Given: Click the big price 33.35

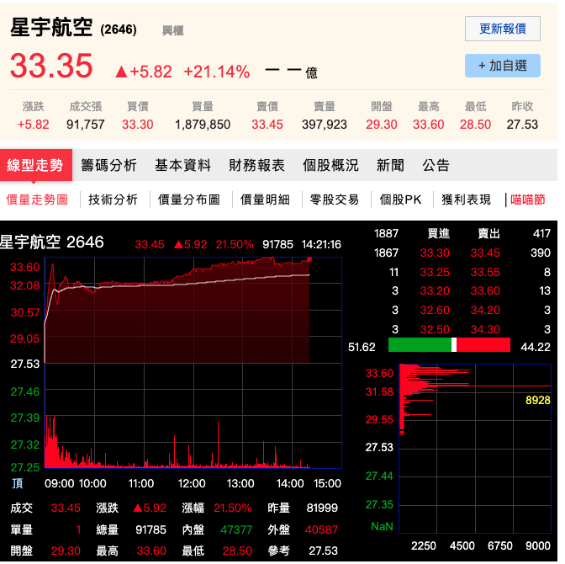Looking at the screenshot, I should coord(51,66).
